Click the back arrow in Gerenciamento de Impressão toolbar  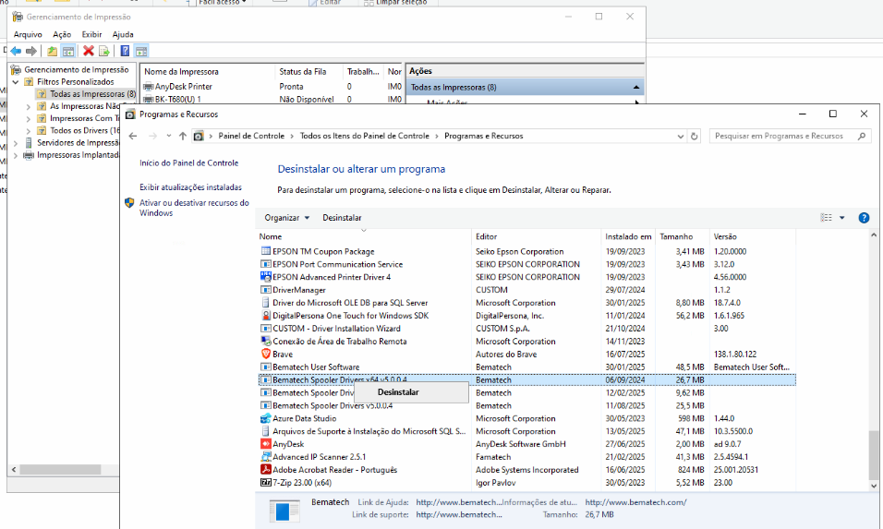pos(16,51)
